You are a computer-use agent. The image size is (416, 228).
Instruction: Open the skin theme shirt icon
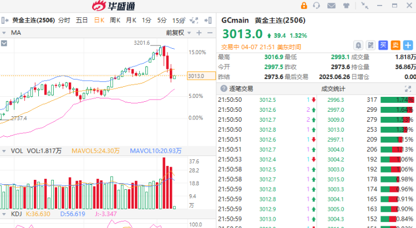pyautogui.click(x=346, y=6)
